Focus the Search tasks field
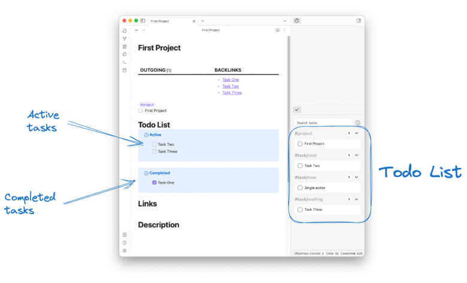 pos(323,123)
